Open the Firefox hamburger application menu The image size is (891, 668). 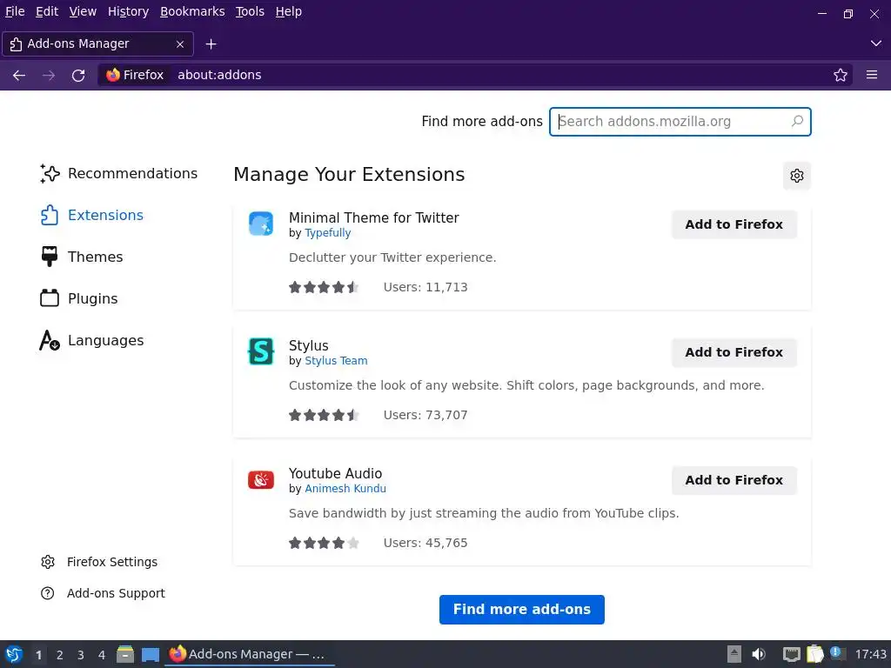[x=872, y=75]
